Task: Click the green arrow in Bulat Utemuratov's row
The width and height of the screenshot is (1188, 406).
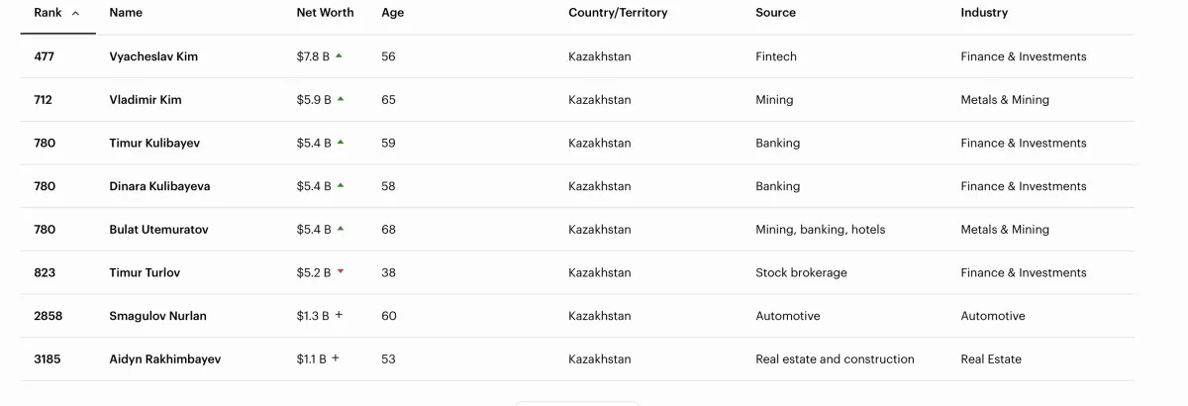Action: (x=341, y=229)
